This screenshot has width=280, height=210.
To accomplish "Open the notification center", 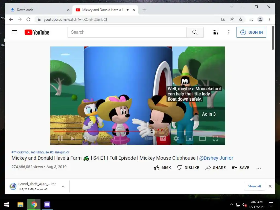I will (271, 205).
